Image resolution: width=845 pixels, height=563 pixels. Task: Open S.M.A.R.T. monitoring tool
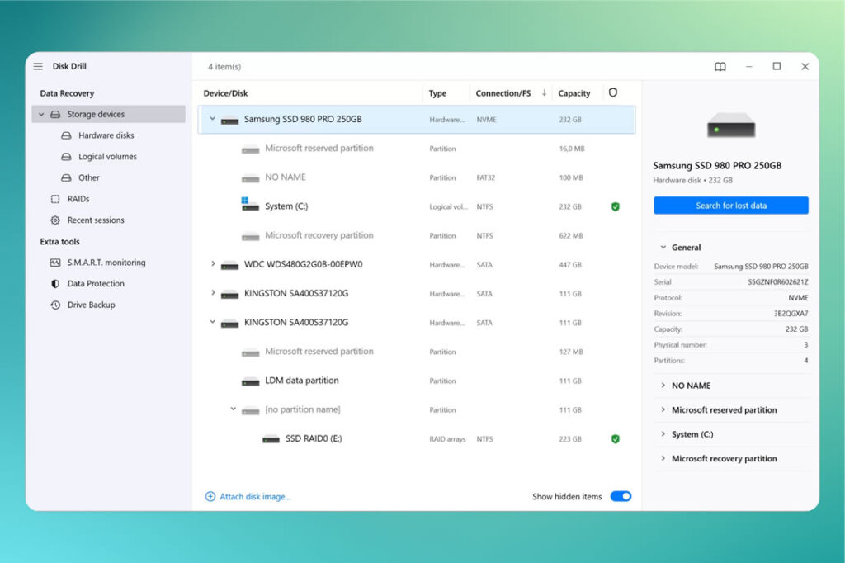(x=96, y=263)
